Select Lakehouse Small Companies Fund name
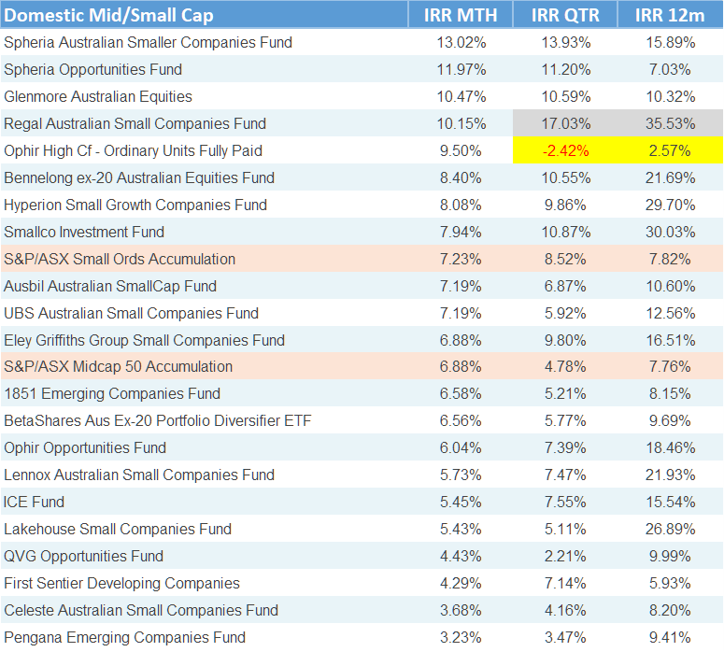Viewport: 724px width, 652px height. tap(118, 529)
